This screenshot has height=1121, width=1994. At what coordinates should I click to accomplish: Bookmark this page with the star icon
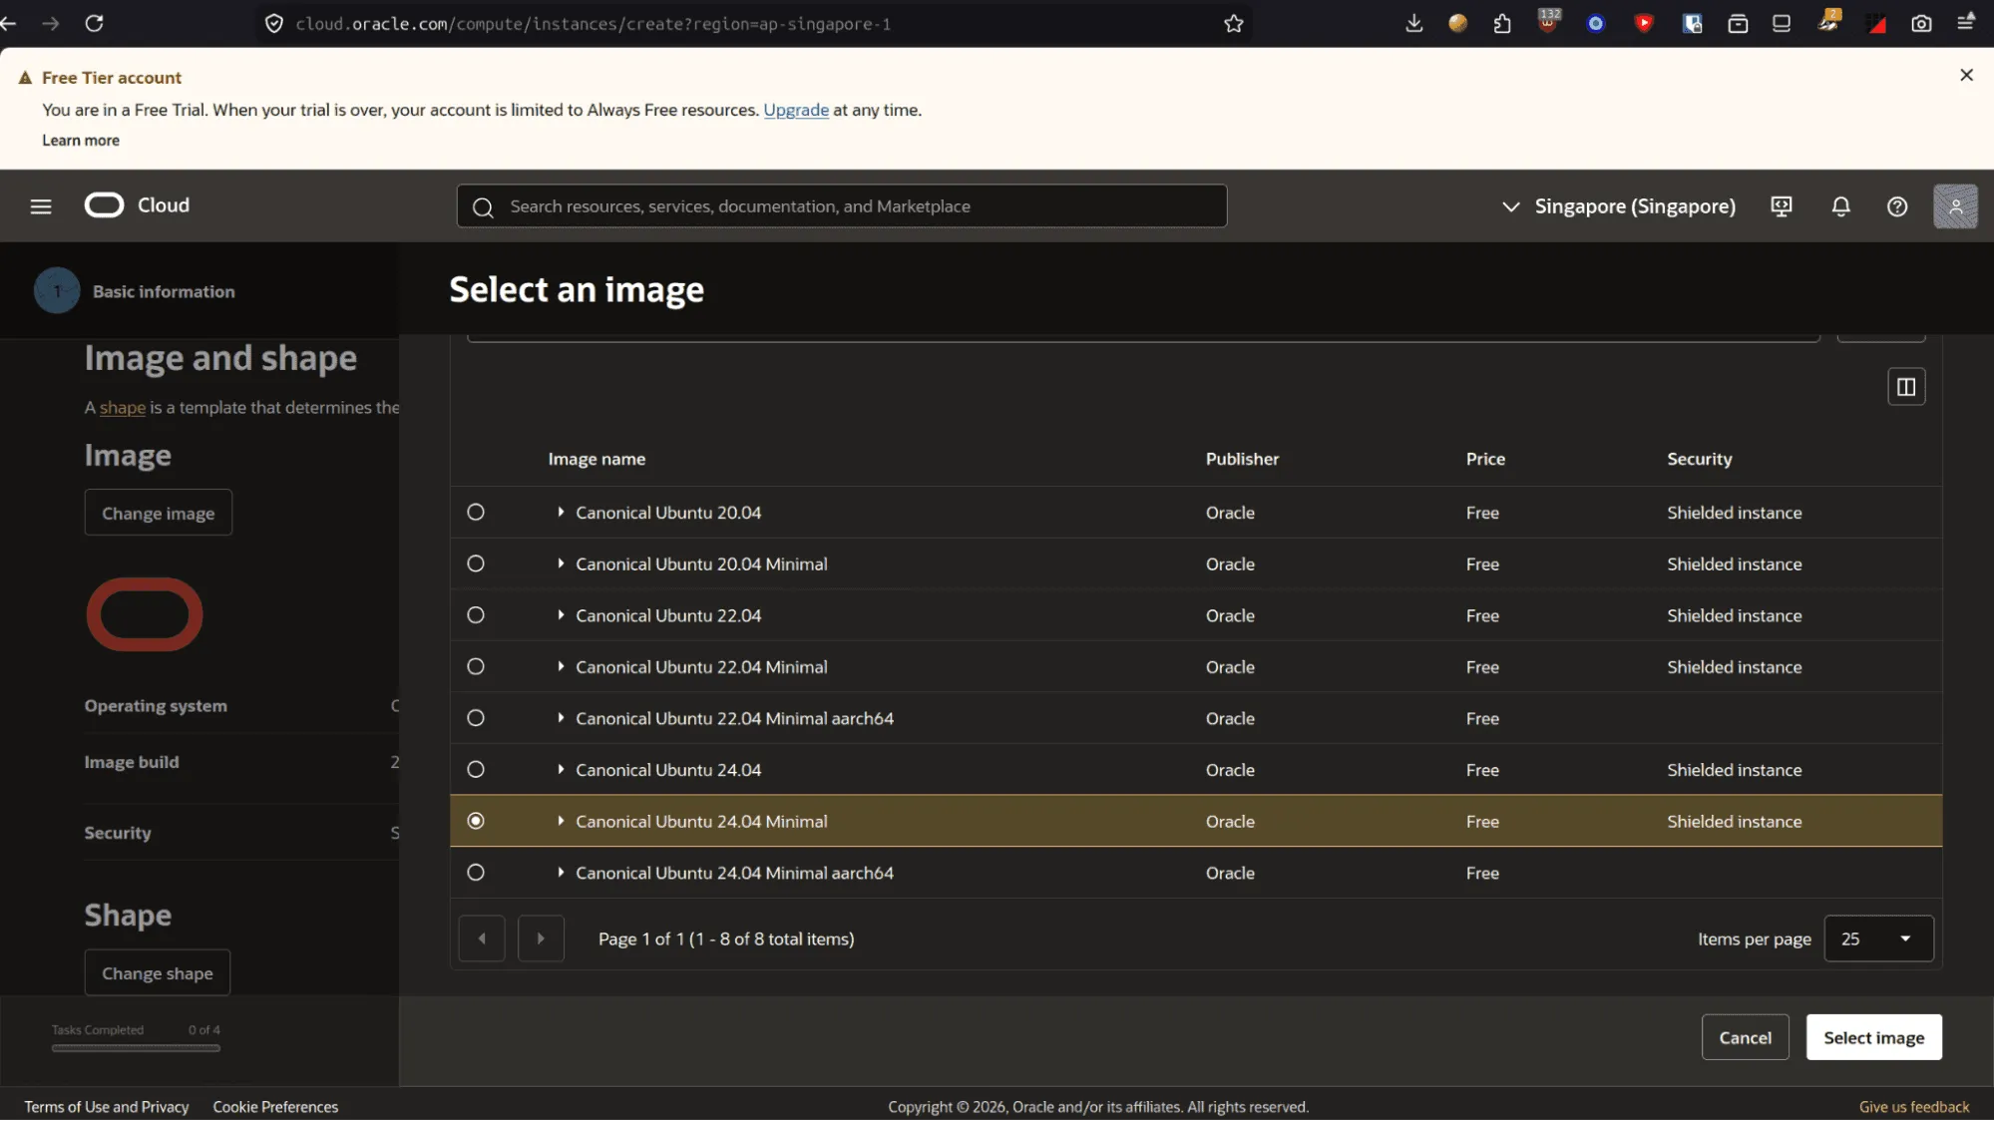point(1234,23)
